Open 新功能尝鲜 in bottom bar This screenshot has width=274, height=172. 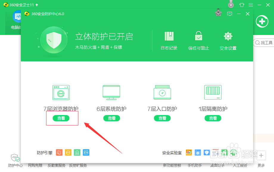(172, 165)
